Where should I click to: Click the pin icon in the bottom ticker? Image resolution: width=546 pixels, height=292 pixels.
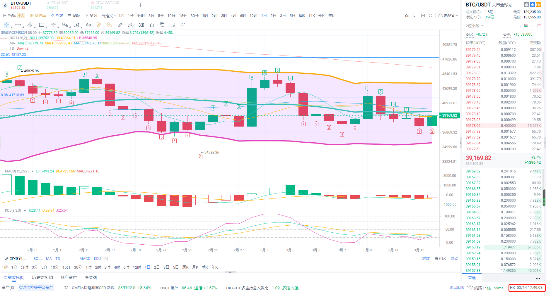pos(66,288)
